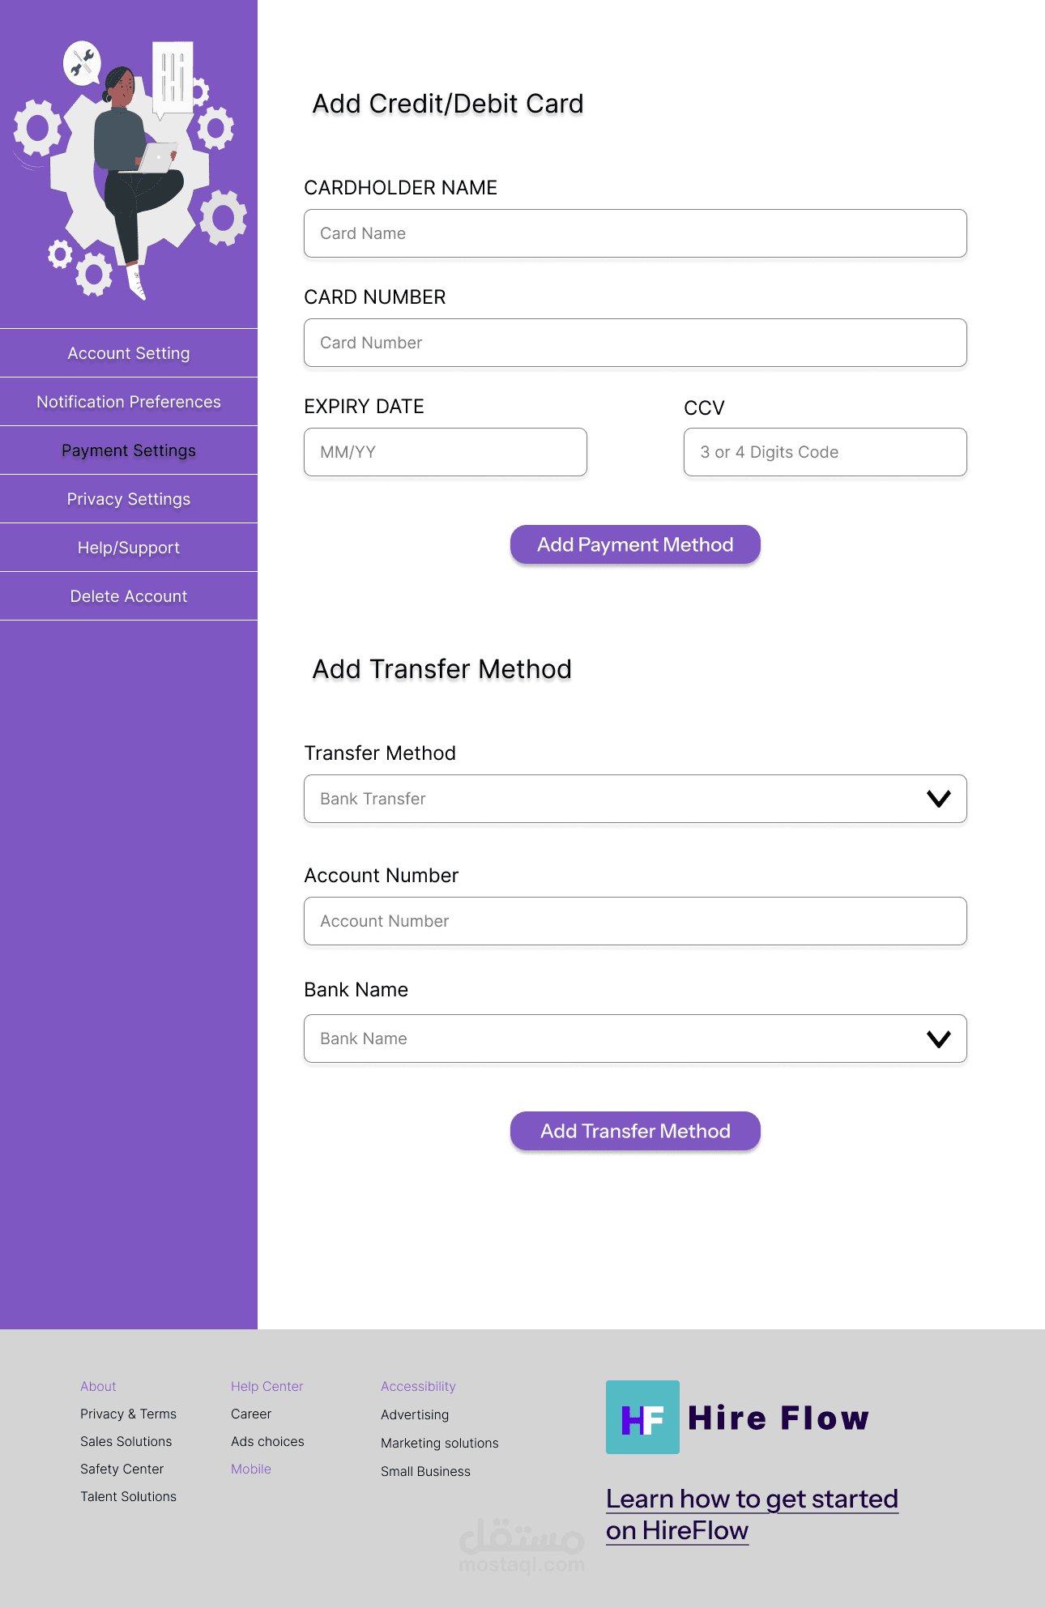Click into the Card Number field
This screenshot has height=1608, width=1045.
[x=635, y=343]
